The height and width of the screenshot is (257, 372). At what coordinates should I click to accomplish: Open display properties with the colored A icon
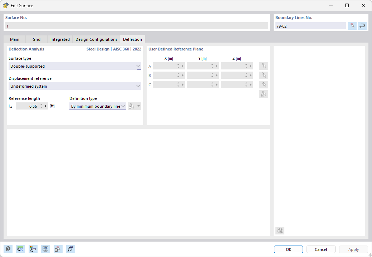33,249
